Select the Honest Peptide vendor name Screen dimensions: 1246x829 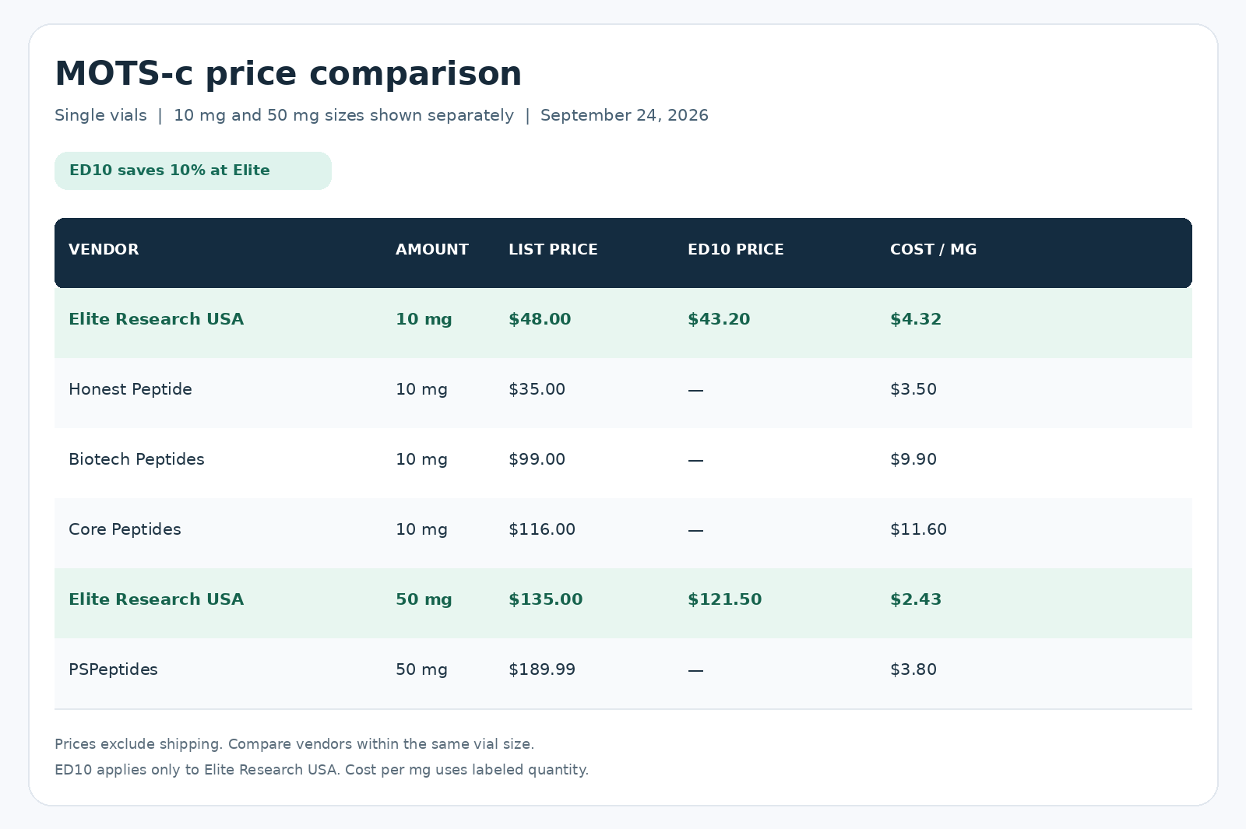tap(130, 389)
